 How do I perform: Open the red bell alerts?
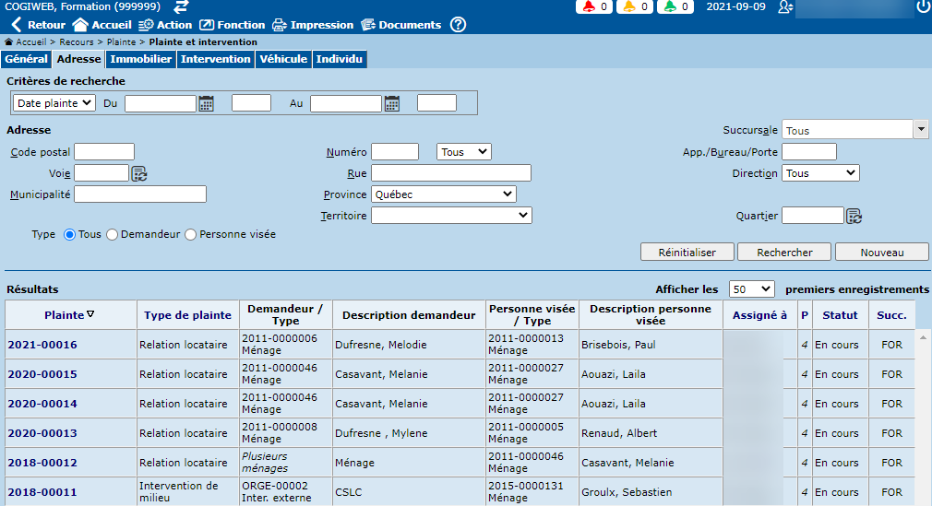coord(594,7)
